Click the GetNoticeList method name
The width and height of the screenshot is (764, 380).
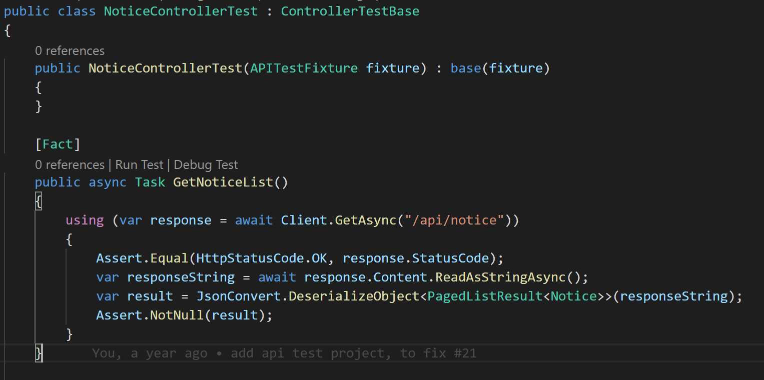coord(223,182)
